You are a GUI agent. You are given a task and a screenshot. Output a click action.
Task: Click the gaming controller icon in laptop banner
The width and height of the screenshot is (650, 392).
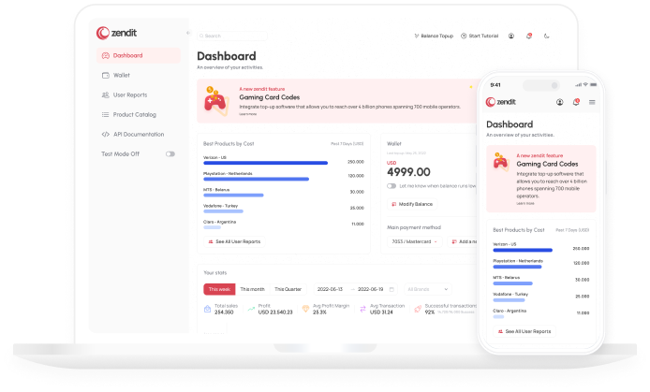(x=216, y=101)
